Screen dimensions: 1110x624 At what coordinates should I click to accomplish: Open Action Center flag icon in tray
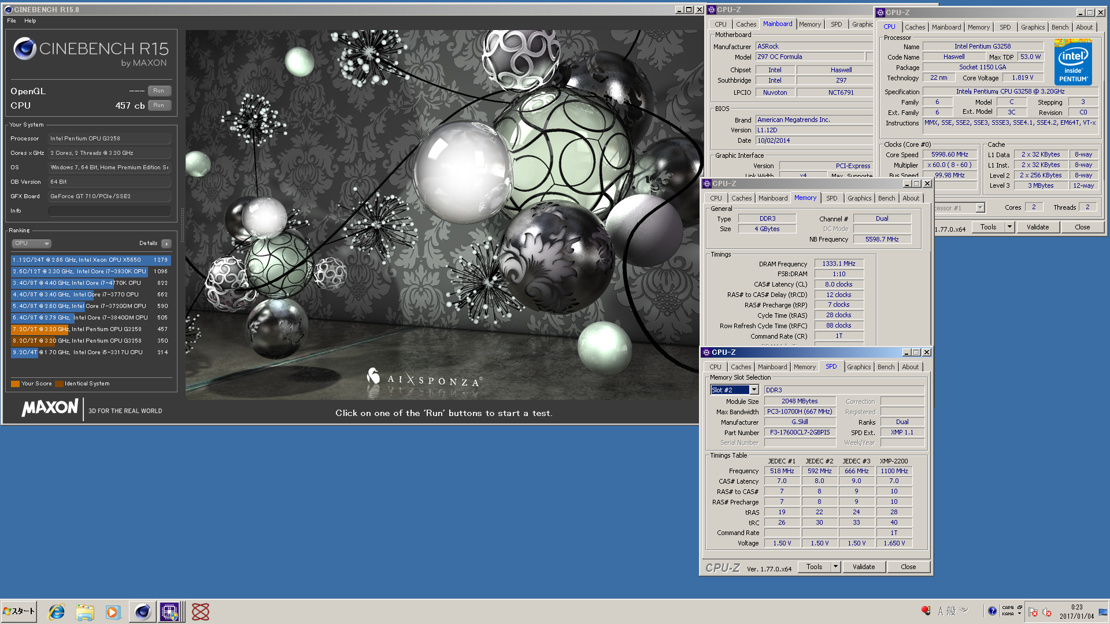click(1034, 612)
